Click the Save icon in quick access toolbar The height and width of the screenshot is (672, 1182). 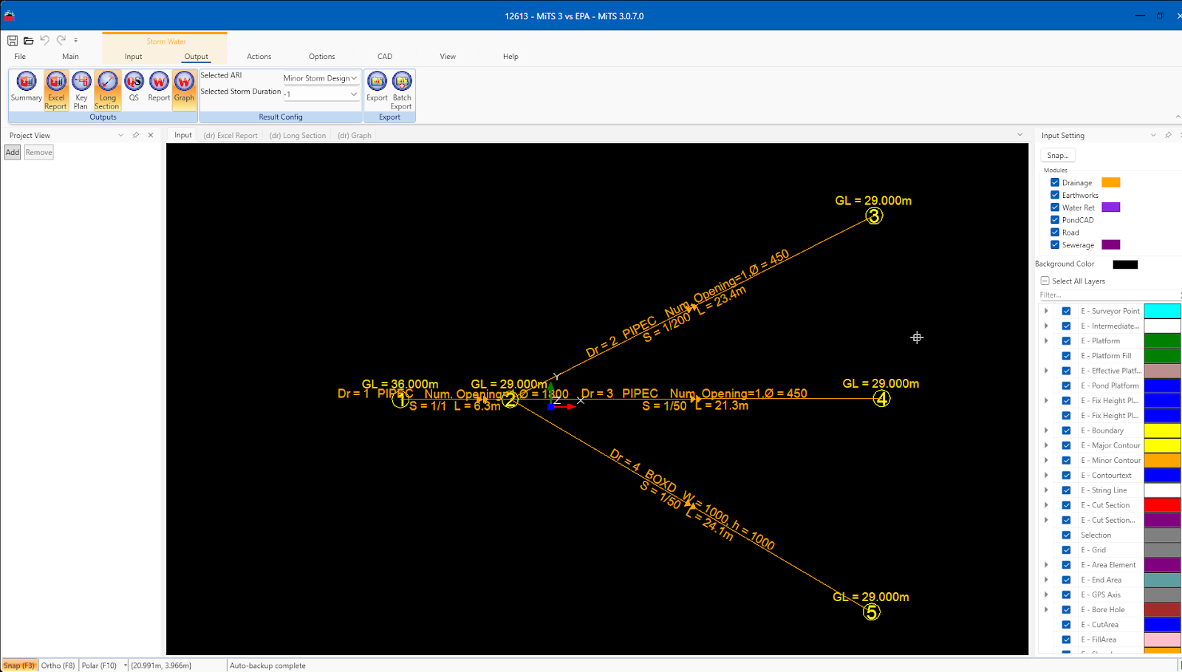tap(13, 41)
